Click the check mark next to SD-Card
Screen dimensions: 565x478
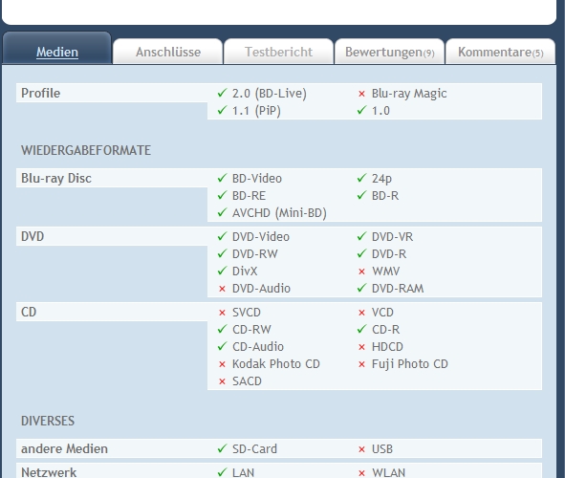click(223, 448)
